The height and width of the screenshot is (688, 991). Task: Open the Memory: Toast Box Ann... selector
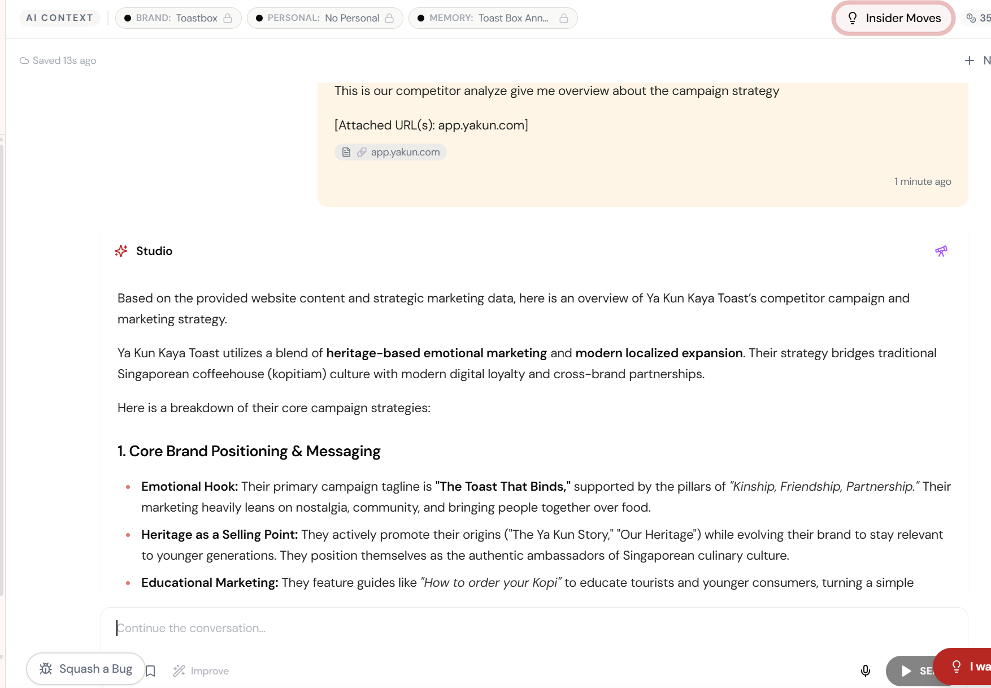coord(484,18)
